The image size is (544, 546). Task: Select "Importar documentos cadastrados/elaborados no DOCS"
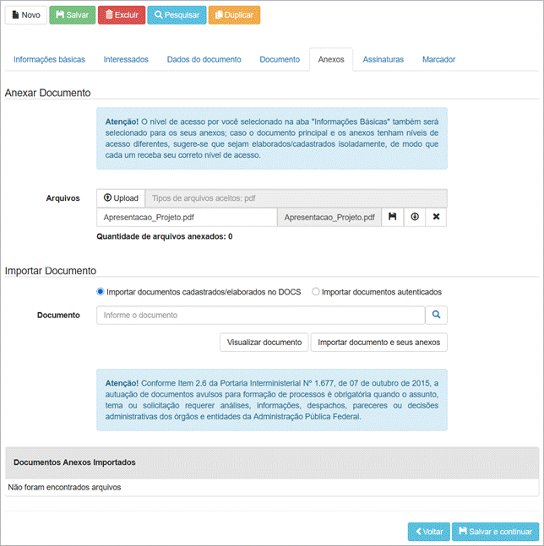(x=101, y=292)
